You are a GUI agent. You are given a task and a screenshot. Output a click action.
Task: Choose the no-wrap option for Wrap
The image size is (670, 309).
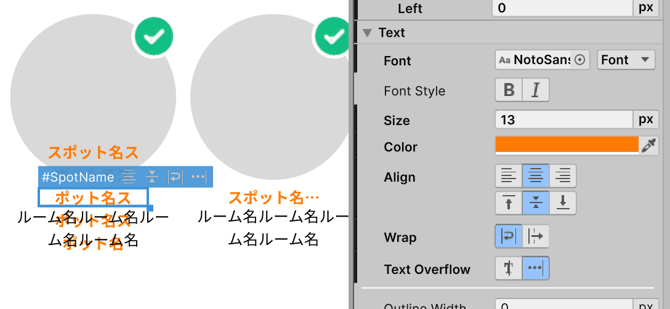[536, 237]
